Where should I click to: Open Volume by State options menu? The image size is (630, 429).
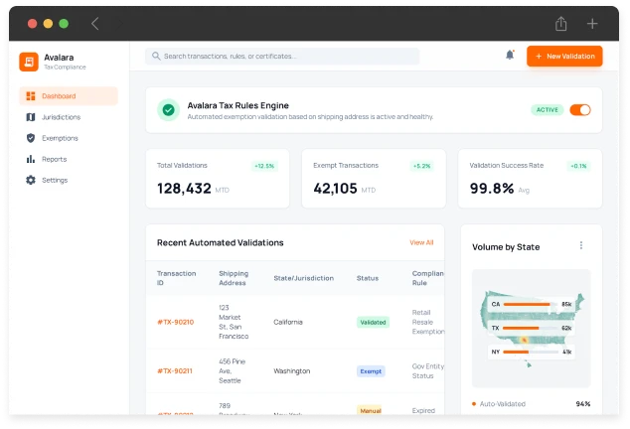pos(581,245)
